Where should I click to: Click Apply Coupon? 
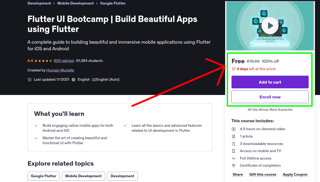point(295,175)
